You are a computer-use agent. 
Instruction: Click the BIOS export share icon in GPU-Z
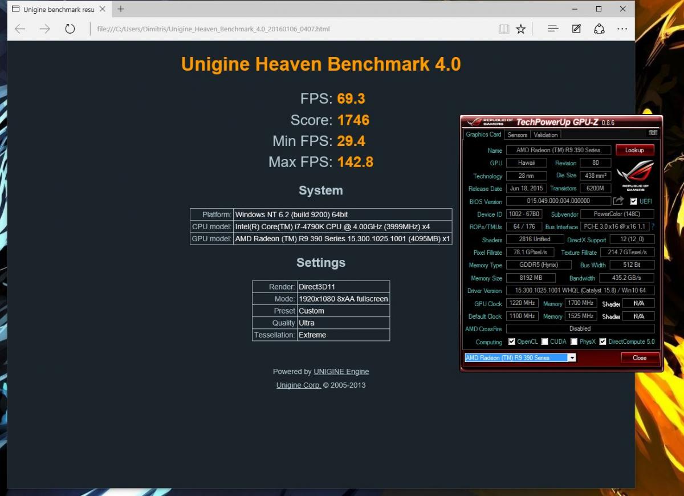[x=618, y=201]
